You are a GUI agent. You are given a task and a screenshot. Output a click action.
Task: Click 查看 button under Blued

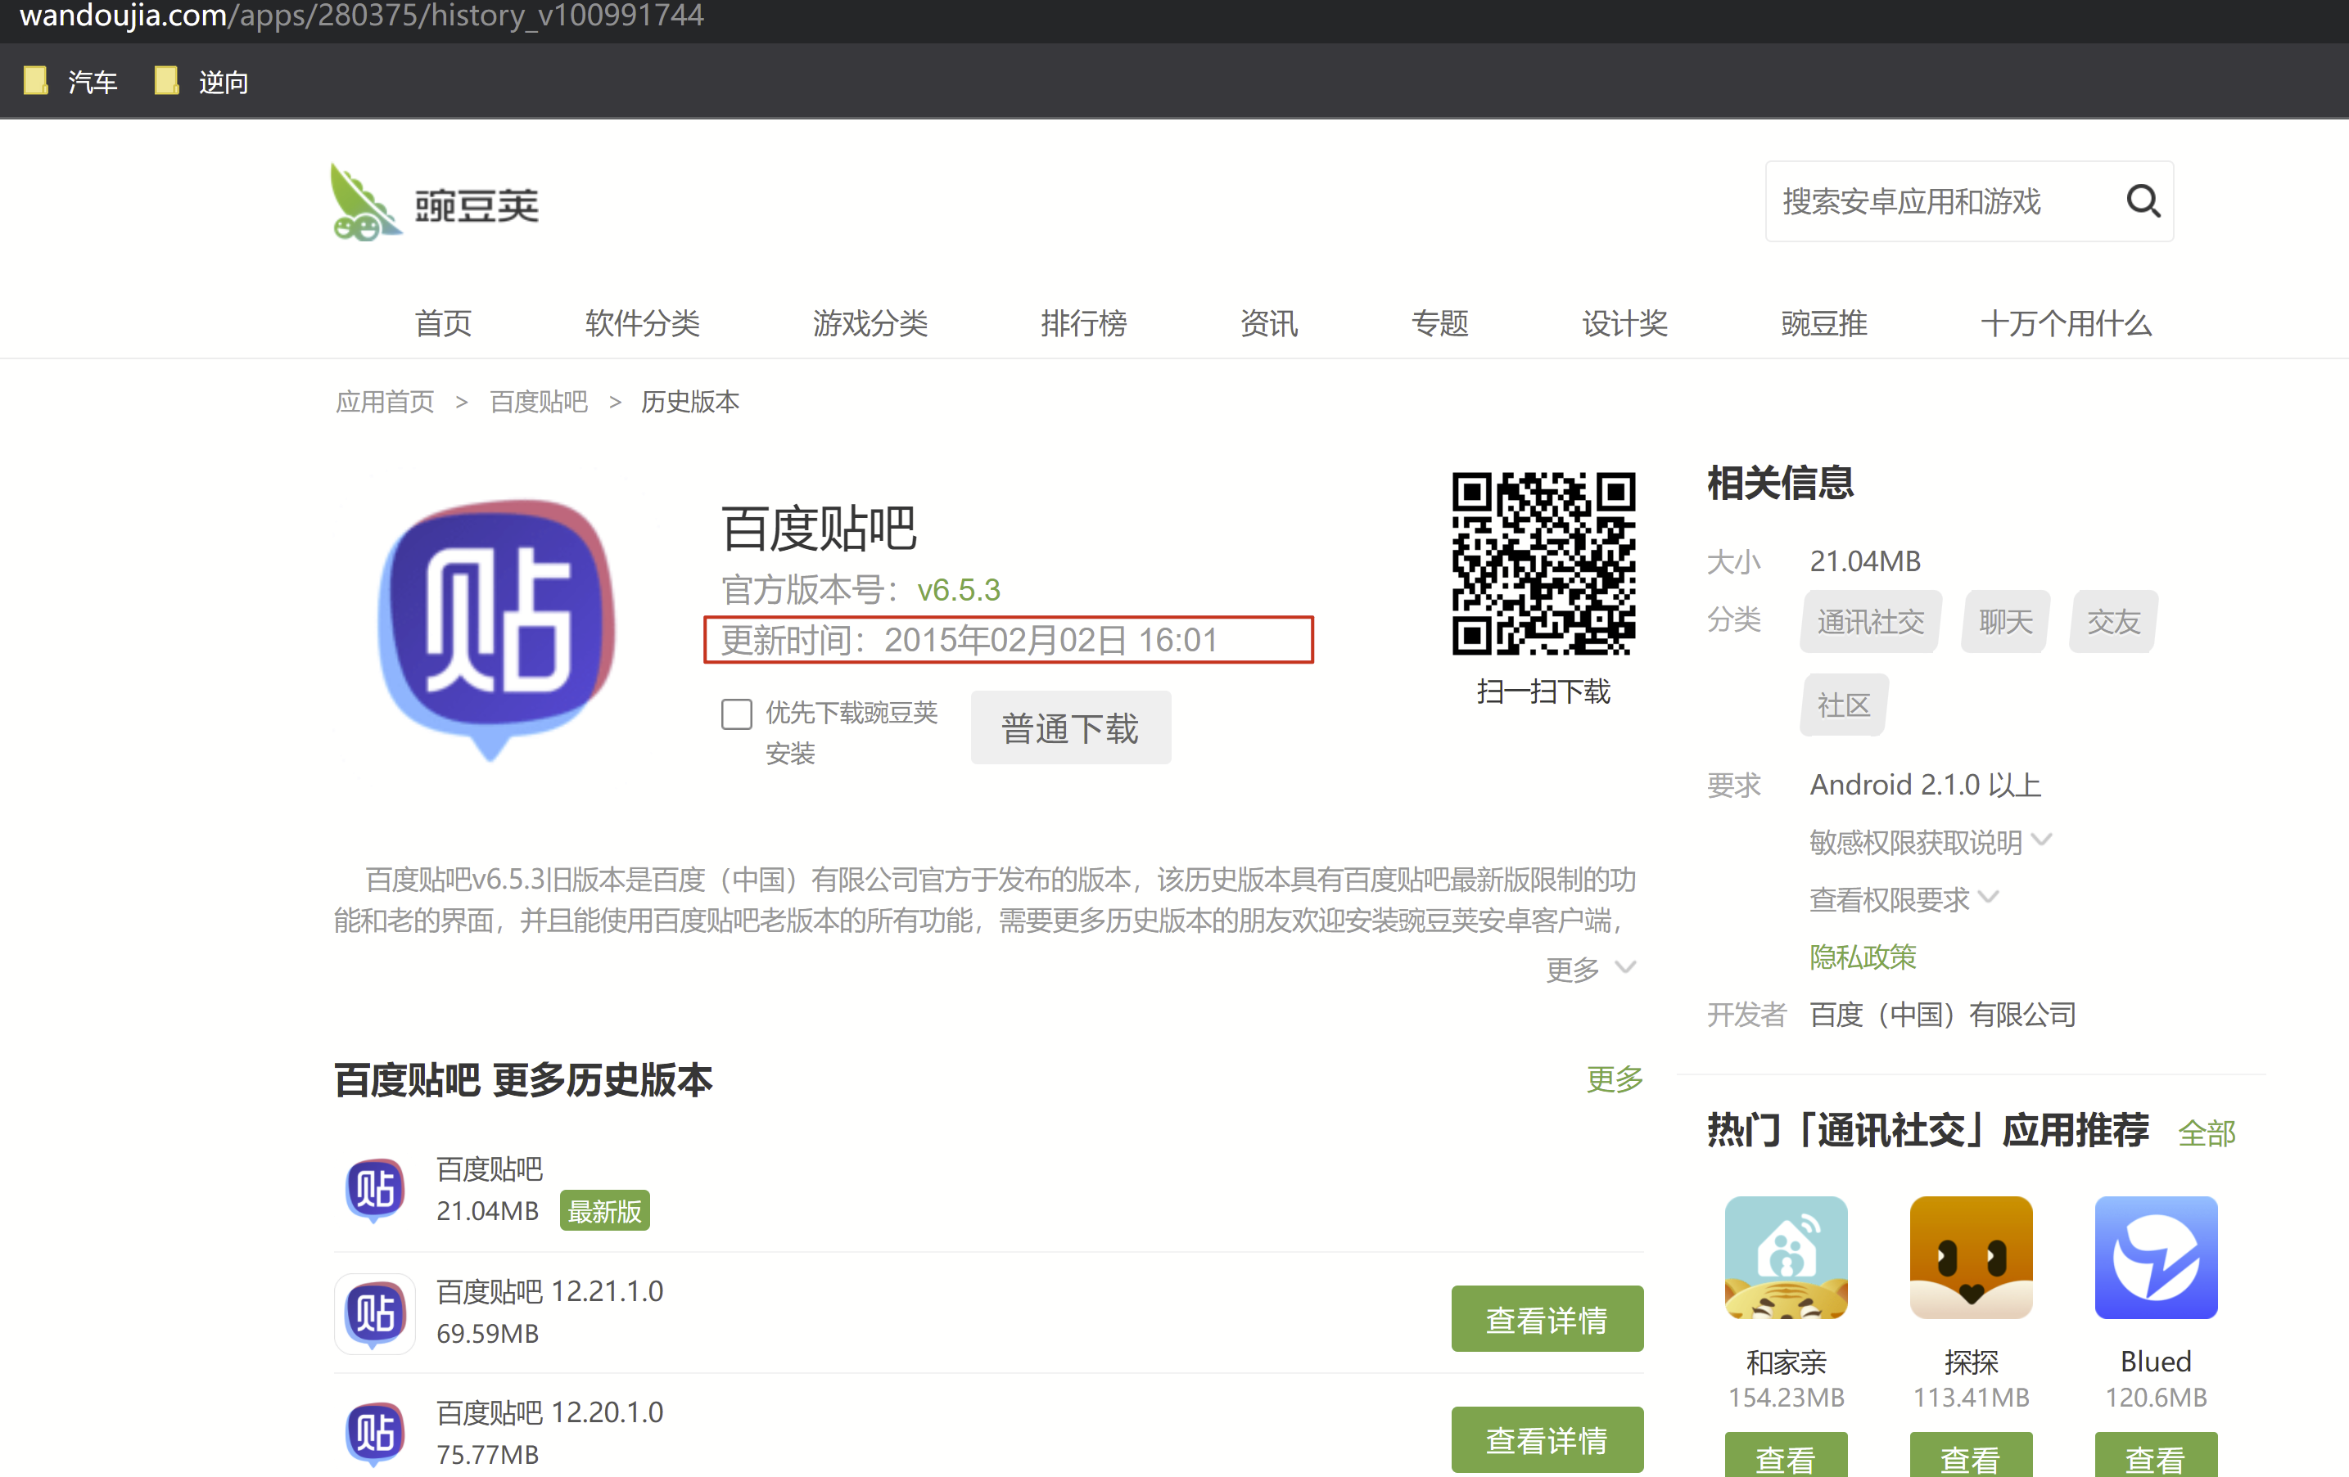coord(2156,1455)
